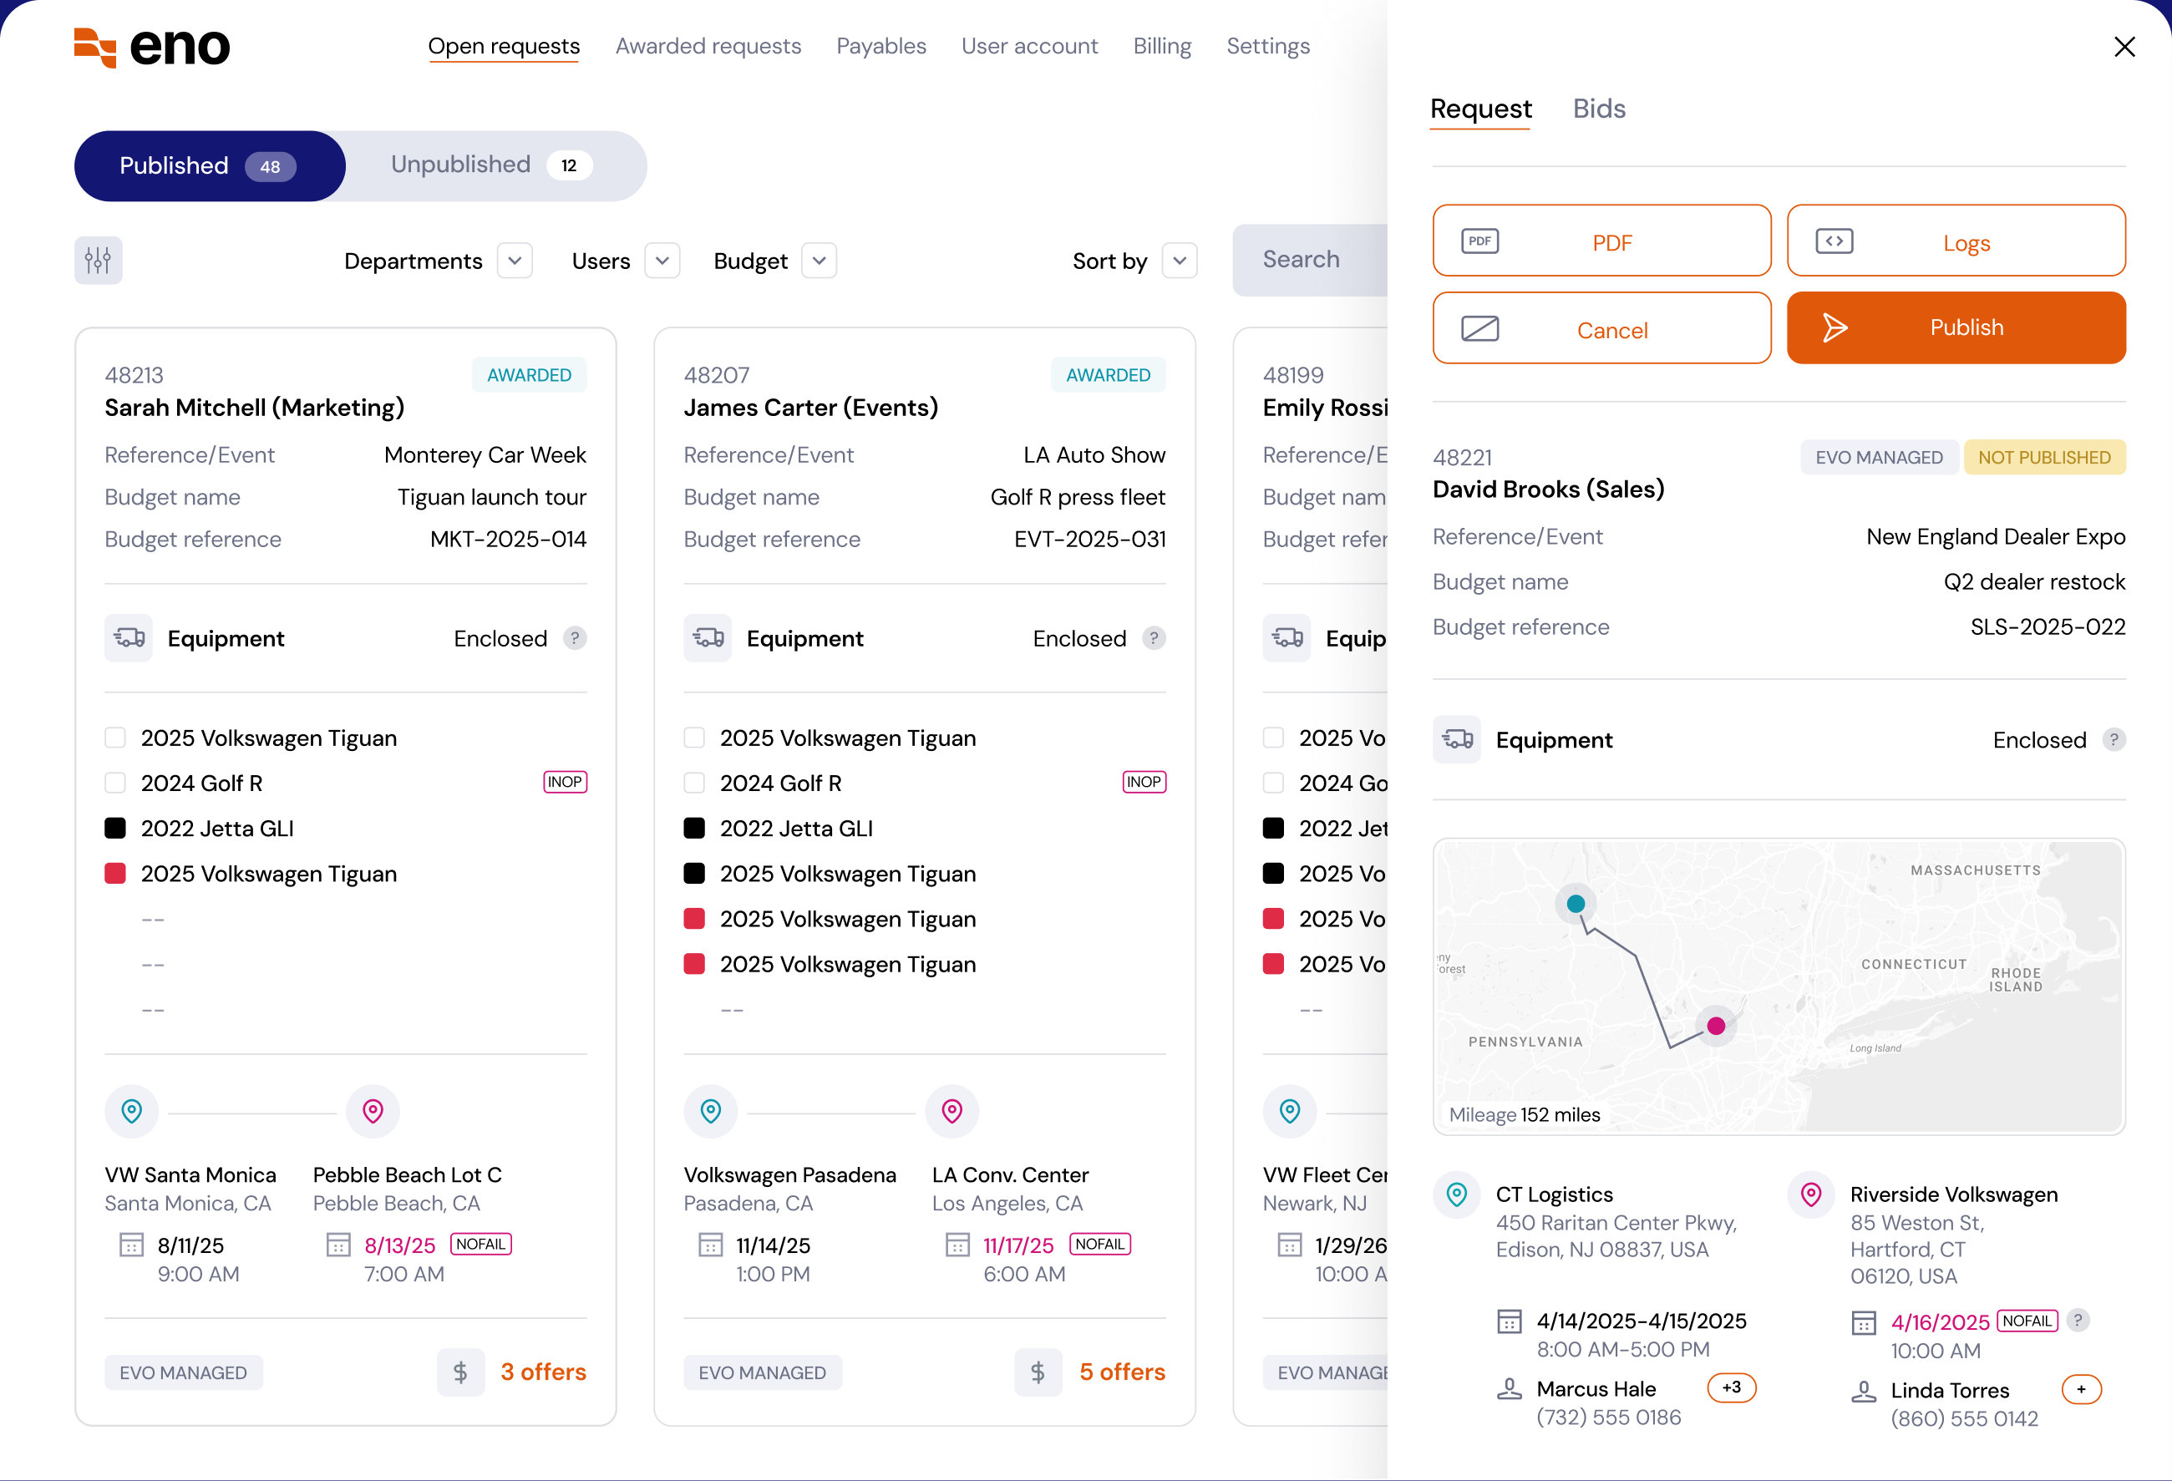
Task: Click calendar icon beside 11/17/25
Action: pos(957,1245)
